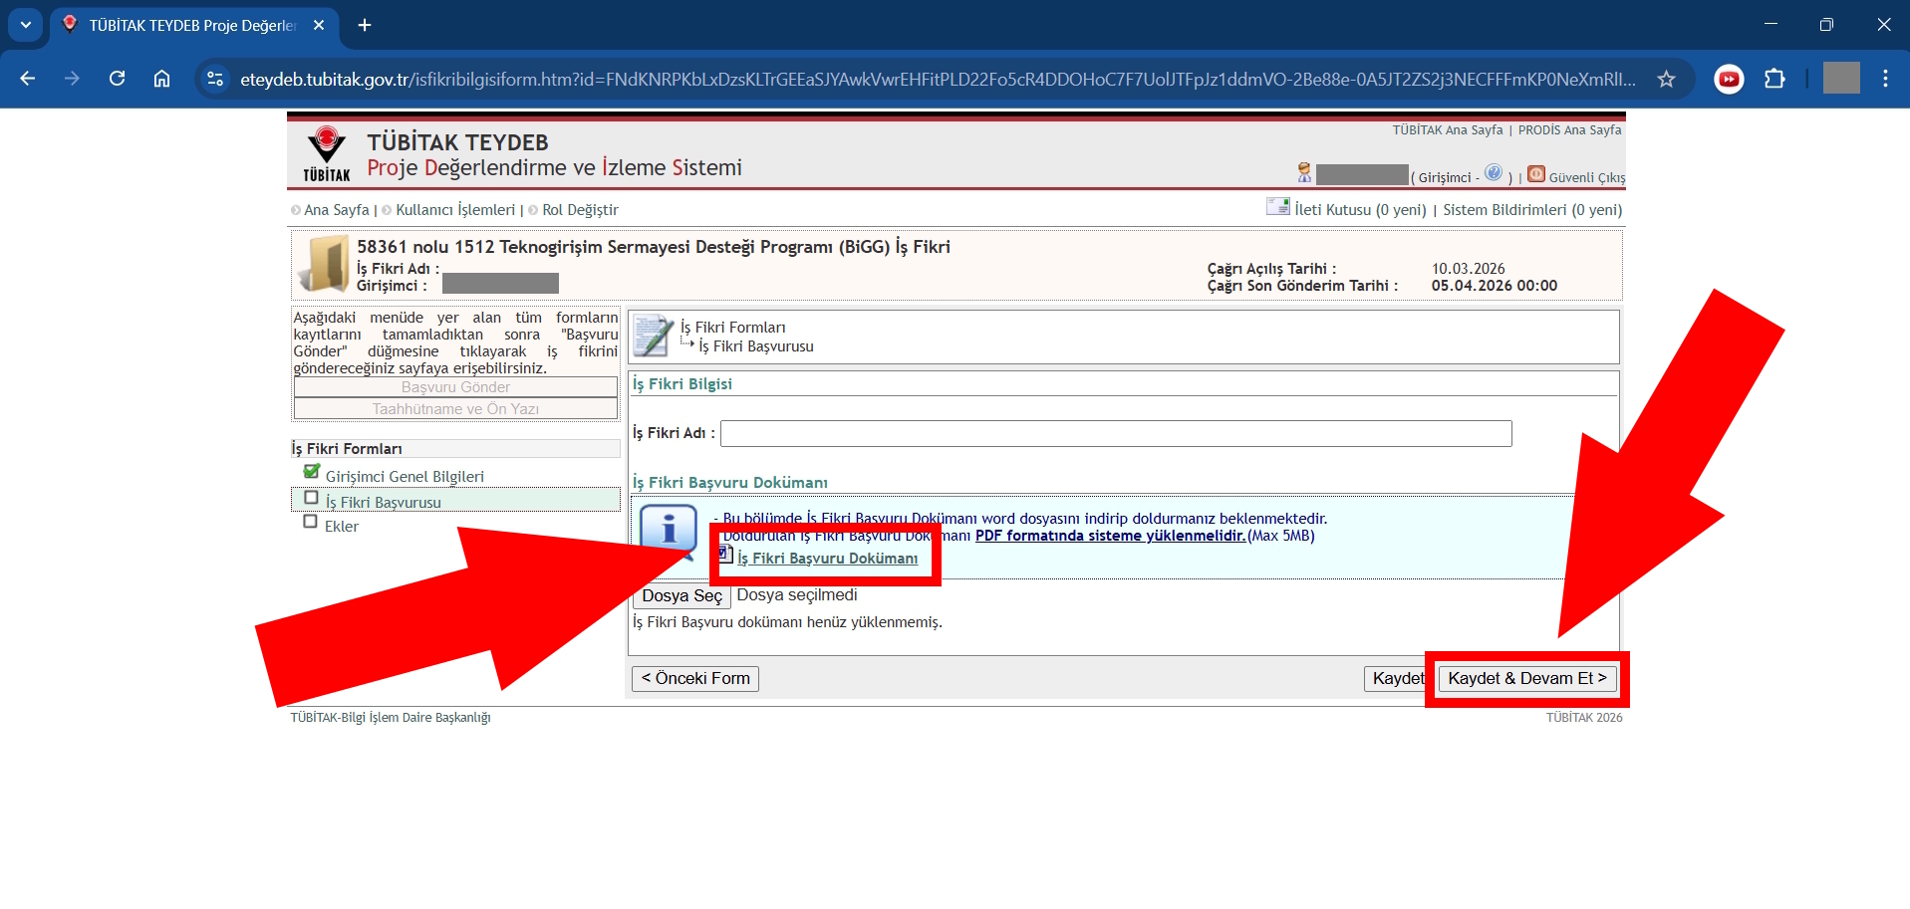Reload the page using the refresh icon
Screen dimensions: 1910x909
[x=118, y=80]
